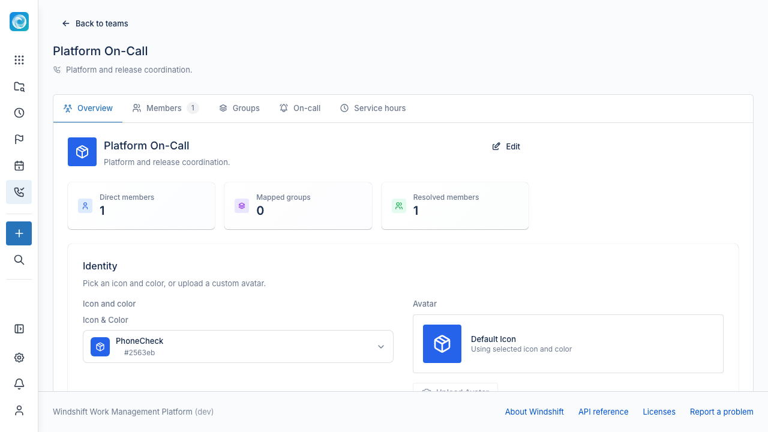Image resolution: width=768 pixels, height=432 pixels.
Task: Switch to the Groups tab
Action: 239,108
